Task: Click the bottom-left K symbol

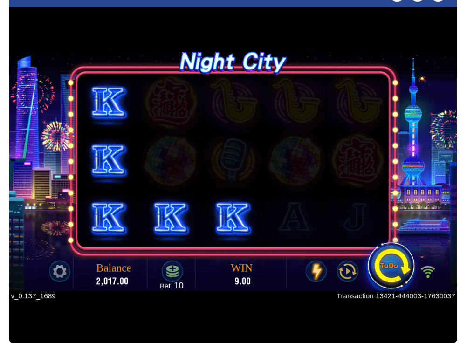Action: (108, 218)
